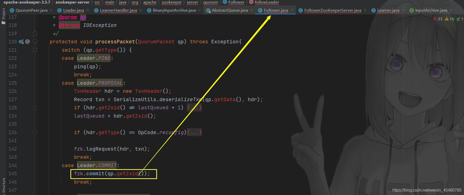The width and height of the screenshot is (464, 195).
Task: Click line number 145 in the gutter
Action: 13,173
